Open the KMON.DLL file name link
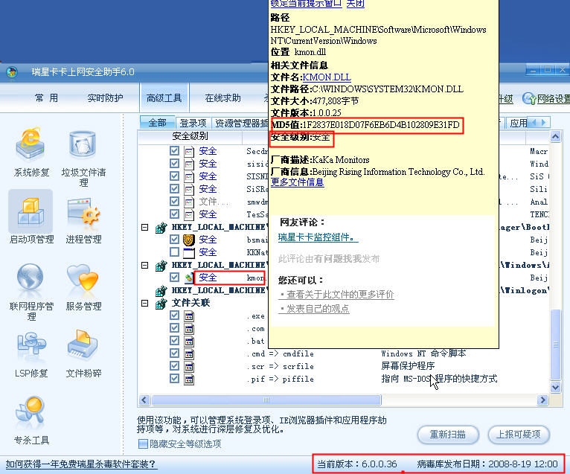Image resolution: width=570 pixels, height=474 pixels. (x=327, y=77)
